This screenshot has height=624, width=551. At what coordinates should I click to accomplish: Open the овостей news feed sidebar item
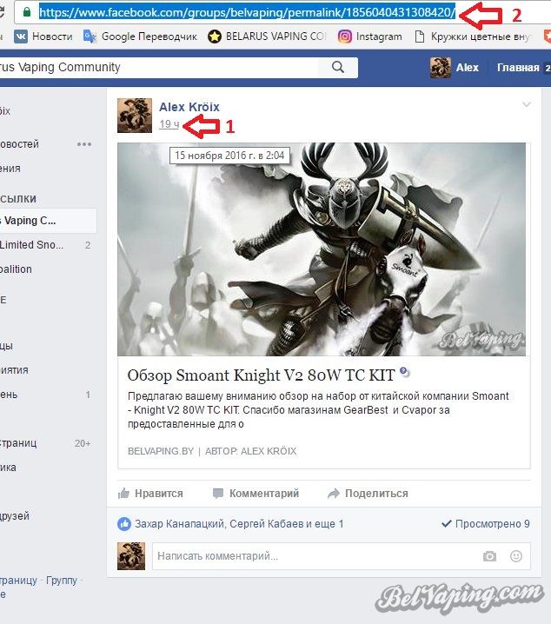pos(19,143)
